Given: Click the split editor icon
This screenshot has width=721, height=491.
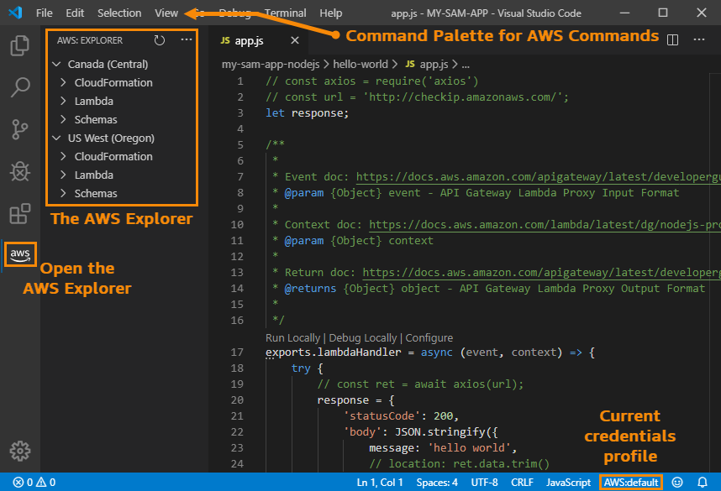Looking at the screenshot, I should (x=672, y=40).
